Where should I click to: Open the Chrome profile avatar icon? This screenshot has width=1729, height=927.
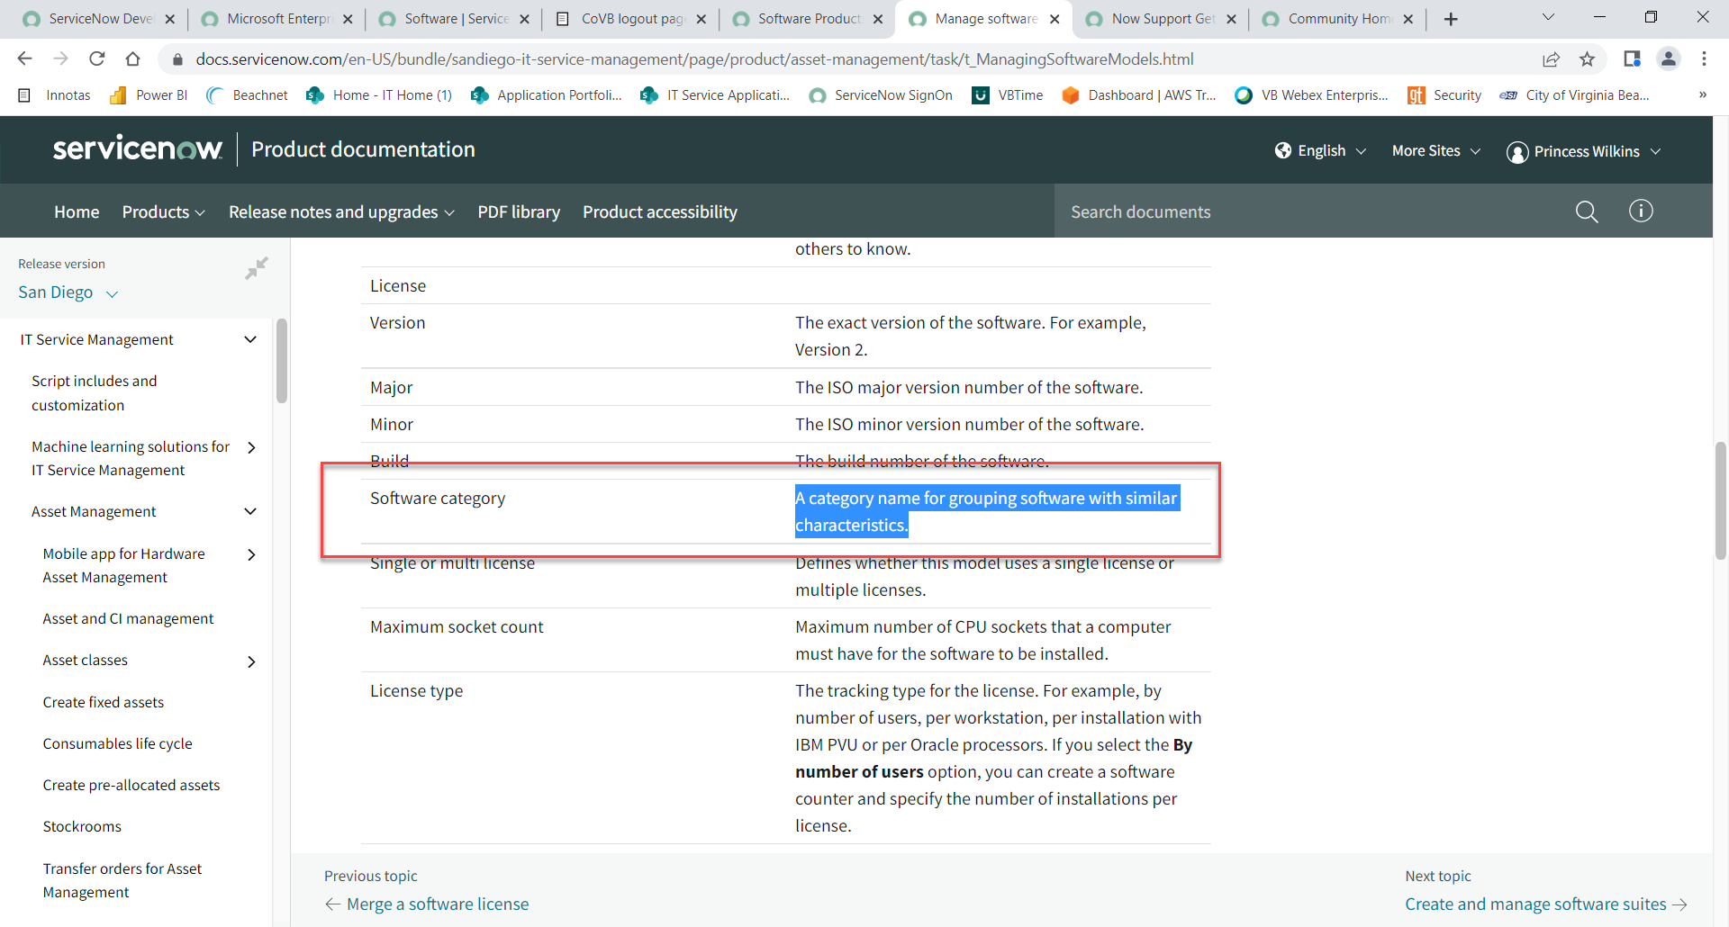[x=1668, y=59]
